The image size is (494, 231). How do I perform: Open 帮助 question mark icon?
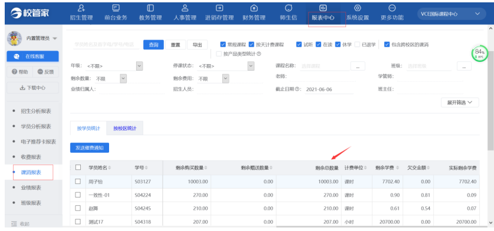14,72
